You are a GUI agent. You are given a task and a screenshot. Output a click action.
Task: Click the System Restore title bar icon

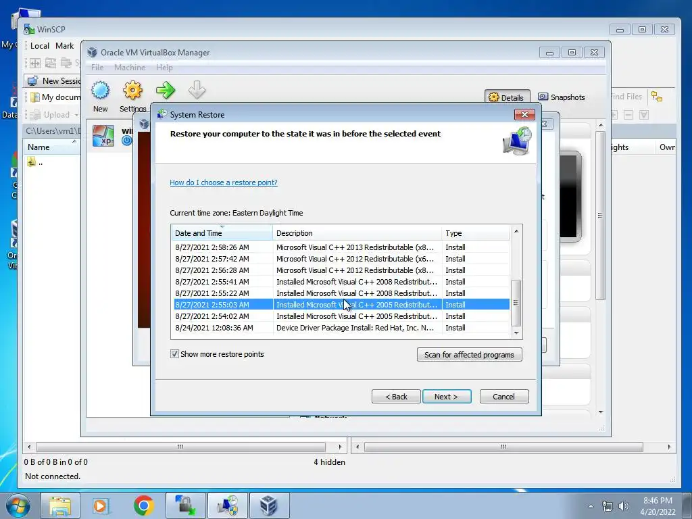point(162,114)
